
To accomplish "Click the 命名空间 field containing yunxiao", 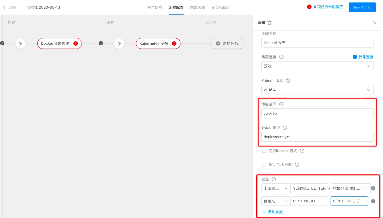I will point(317,113).
